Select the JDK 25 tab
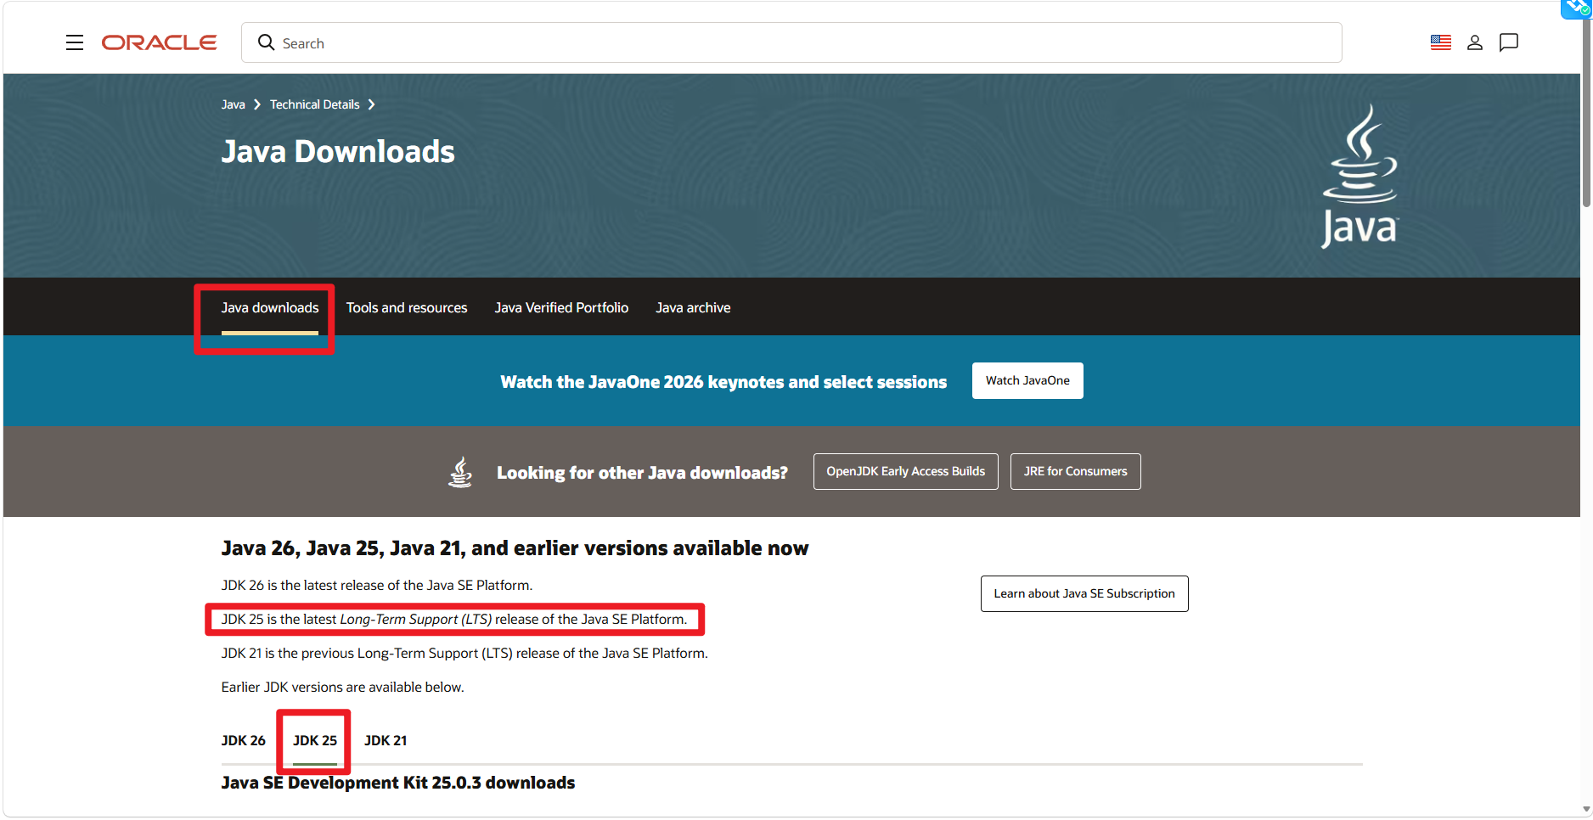Image resolution: width=1593 pixels, height=820 pixels. tap(315, 740)
